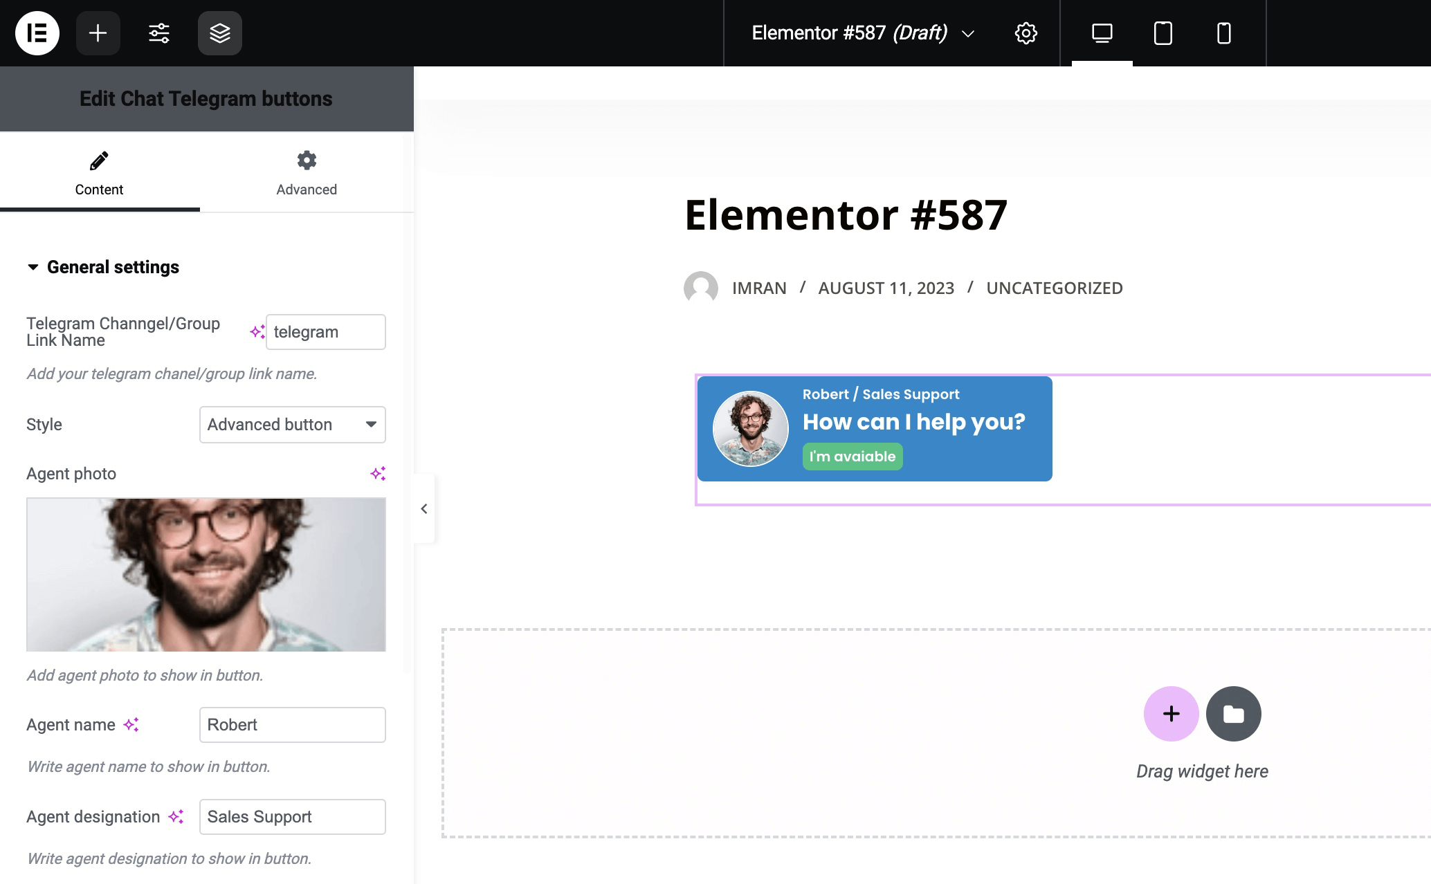The image size is (1431, 884).
Task: Switch preview to tablet mode
Action: pos(1163,33)
